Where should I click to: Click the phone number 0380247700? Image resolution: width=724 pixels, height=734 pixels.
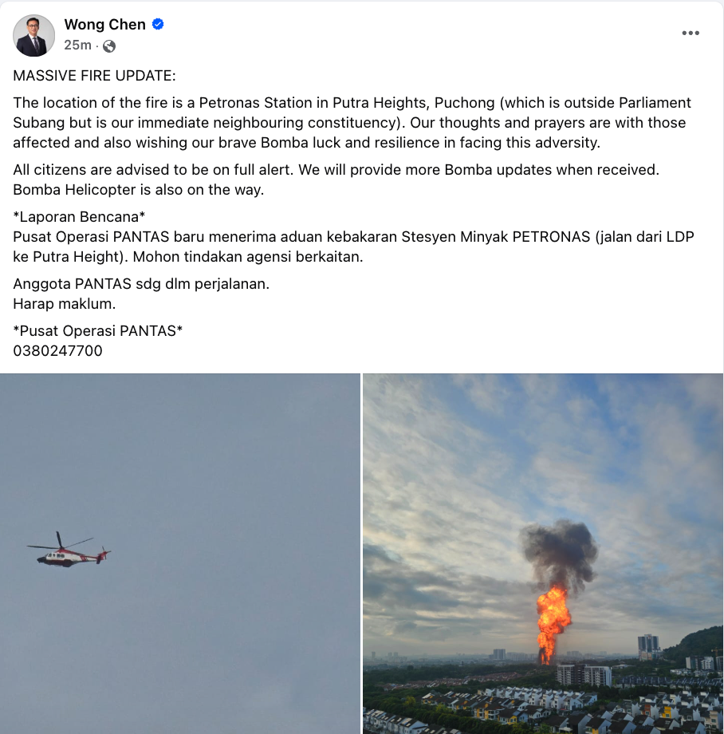coord(57,350)
